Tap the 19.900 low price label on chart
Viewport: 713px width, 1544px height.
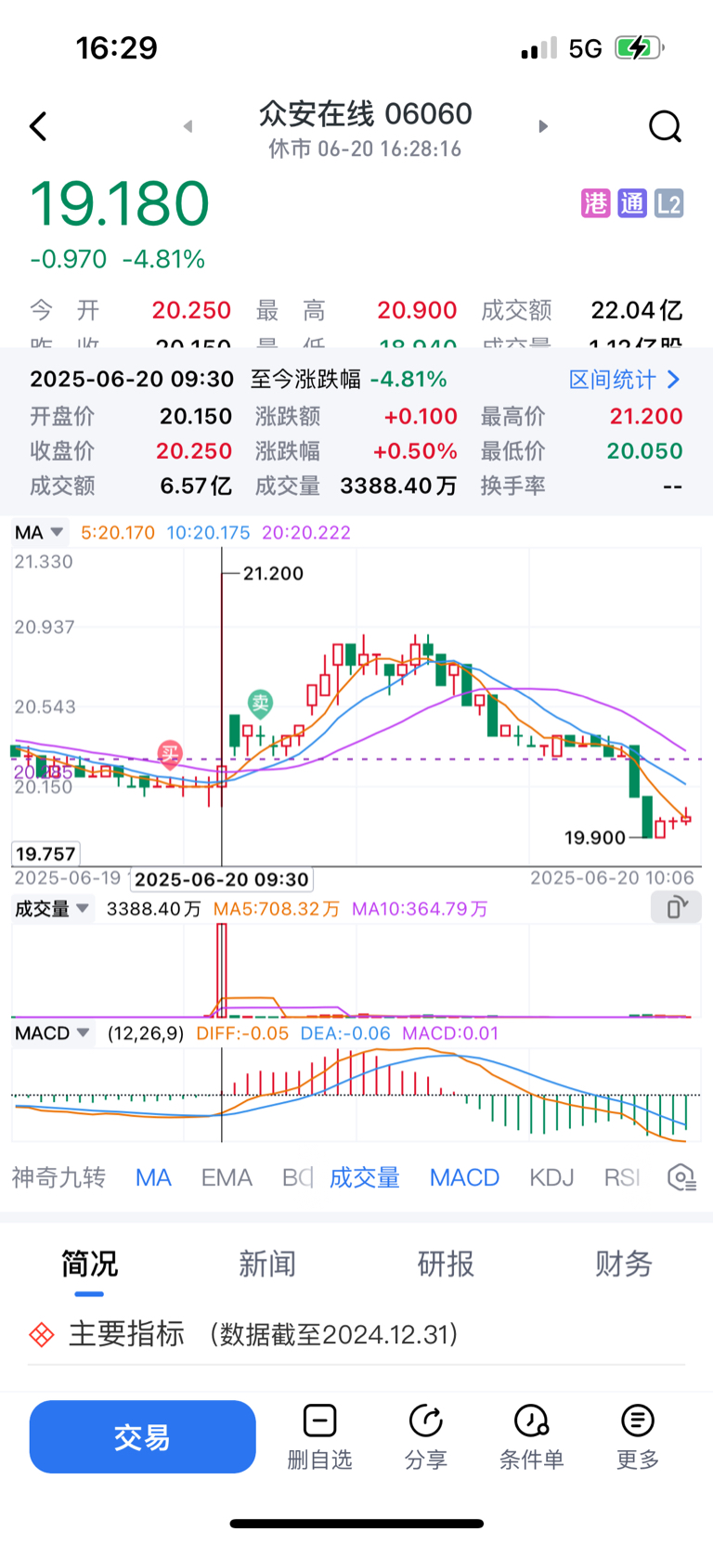click(595, 837)
